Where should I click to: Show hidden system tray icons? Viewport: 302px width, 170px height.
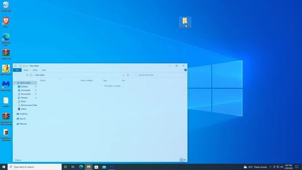coord(270,167)
